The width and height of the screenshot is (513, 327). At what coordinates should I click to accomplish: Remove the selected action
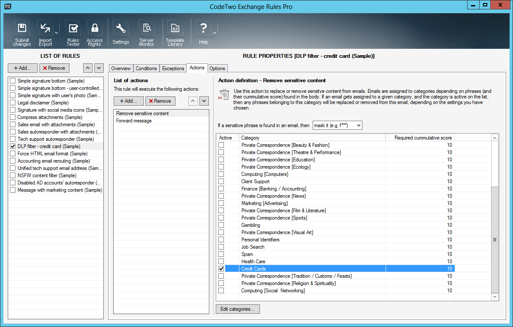tap(160, 101)
